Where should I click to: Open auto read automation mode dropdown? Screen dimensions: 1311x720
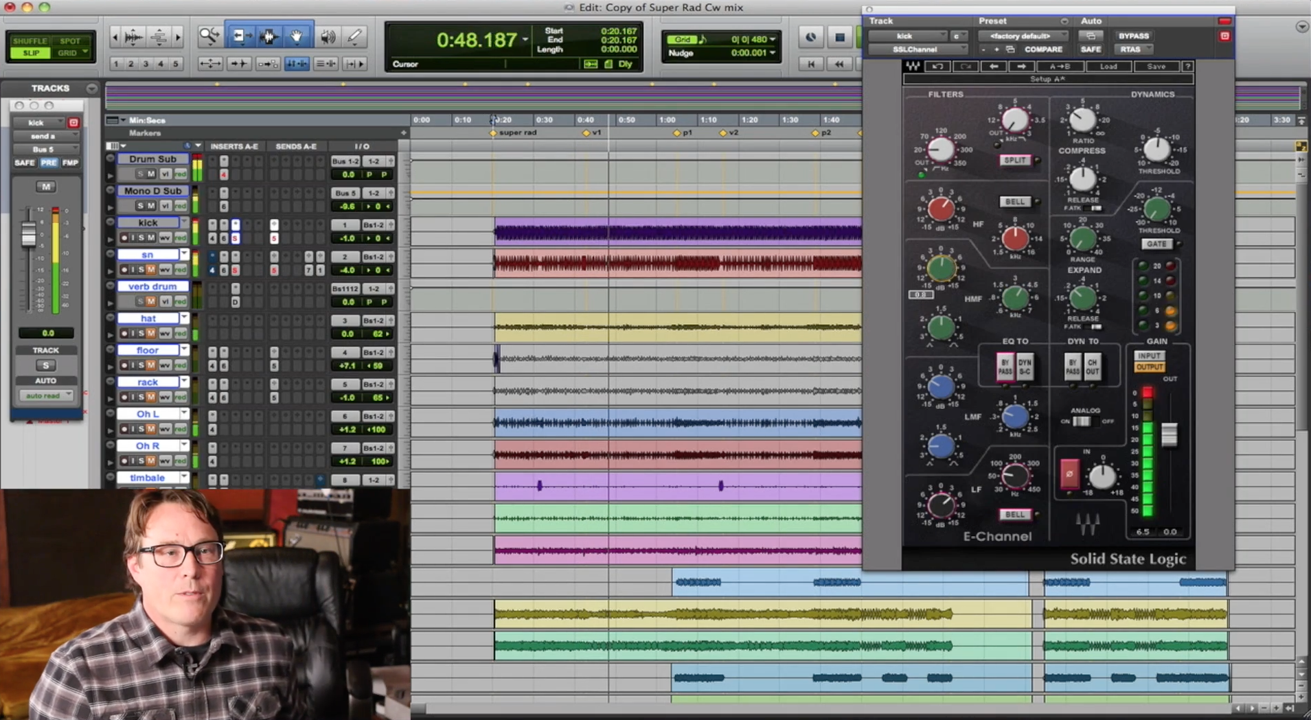[47, 396]
